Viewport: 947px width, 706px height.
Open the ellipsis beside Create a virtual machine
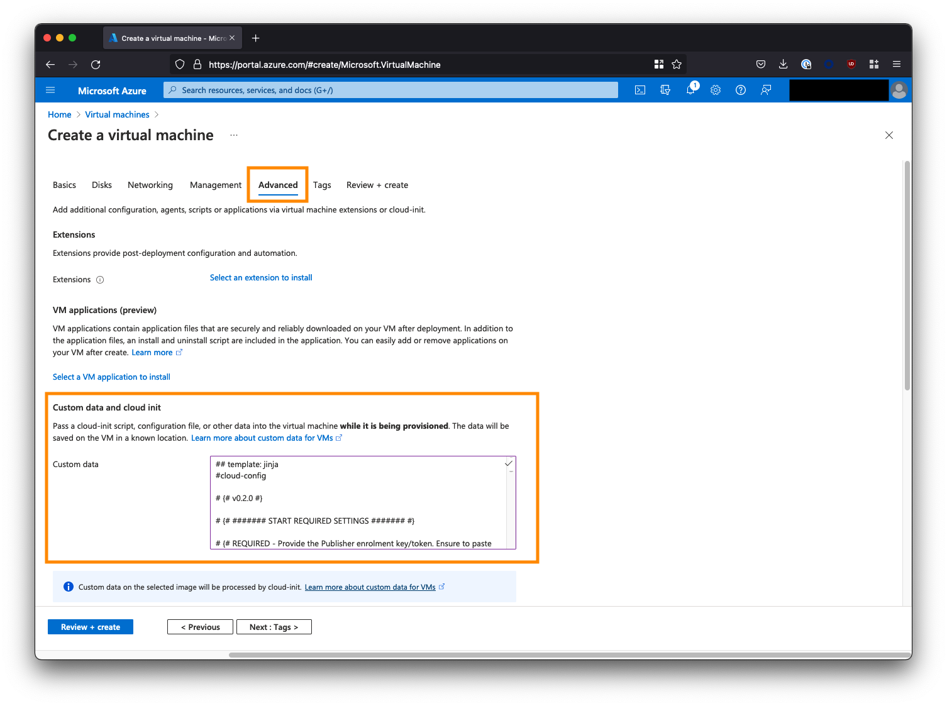click(x=234, y=135)
